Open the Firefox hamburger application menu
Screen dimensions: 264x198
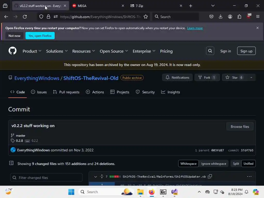click(x=258, y=17)
